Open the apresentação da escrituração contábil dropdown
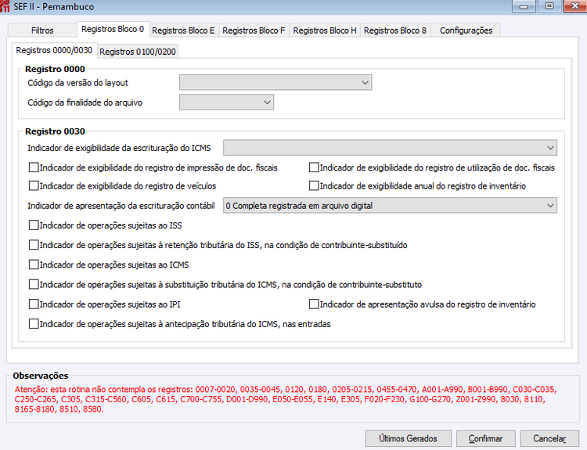587x450 pixels. point(390,206)
